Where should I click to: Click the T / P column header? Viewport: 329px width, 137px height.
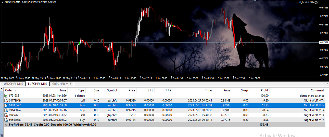164,90
